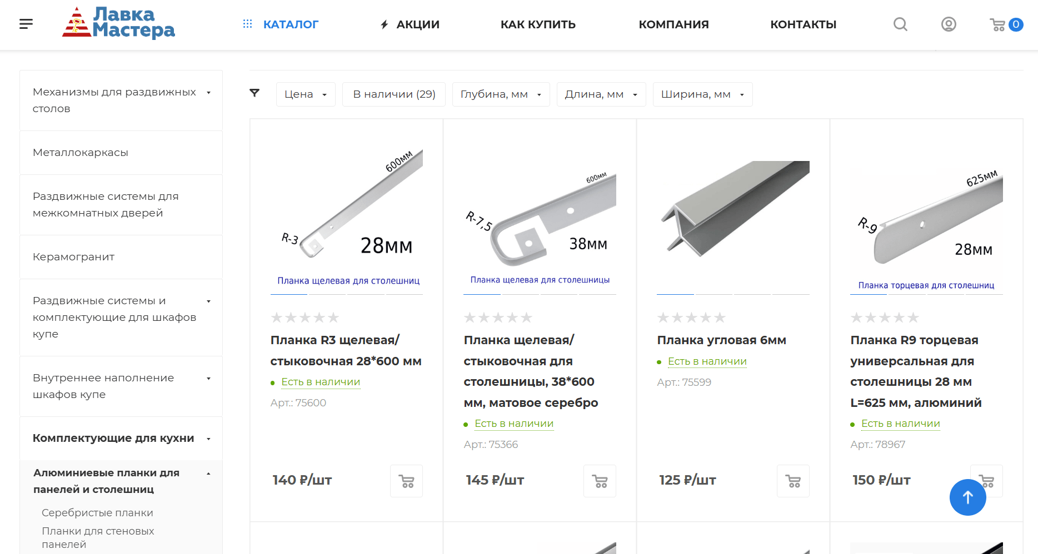Expand the Ширина, мм filter dropdown
Screen dimensions: 1038x554
[x=702, y=94]
